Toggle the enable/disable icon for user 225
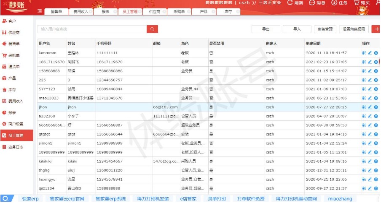 [x=376, y=80]
